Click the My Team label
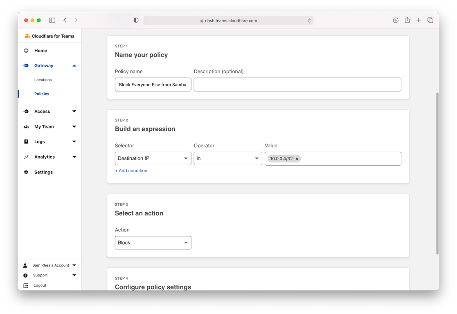 click(44, 127)
